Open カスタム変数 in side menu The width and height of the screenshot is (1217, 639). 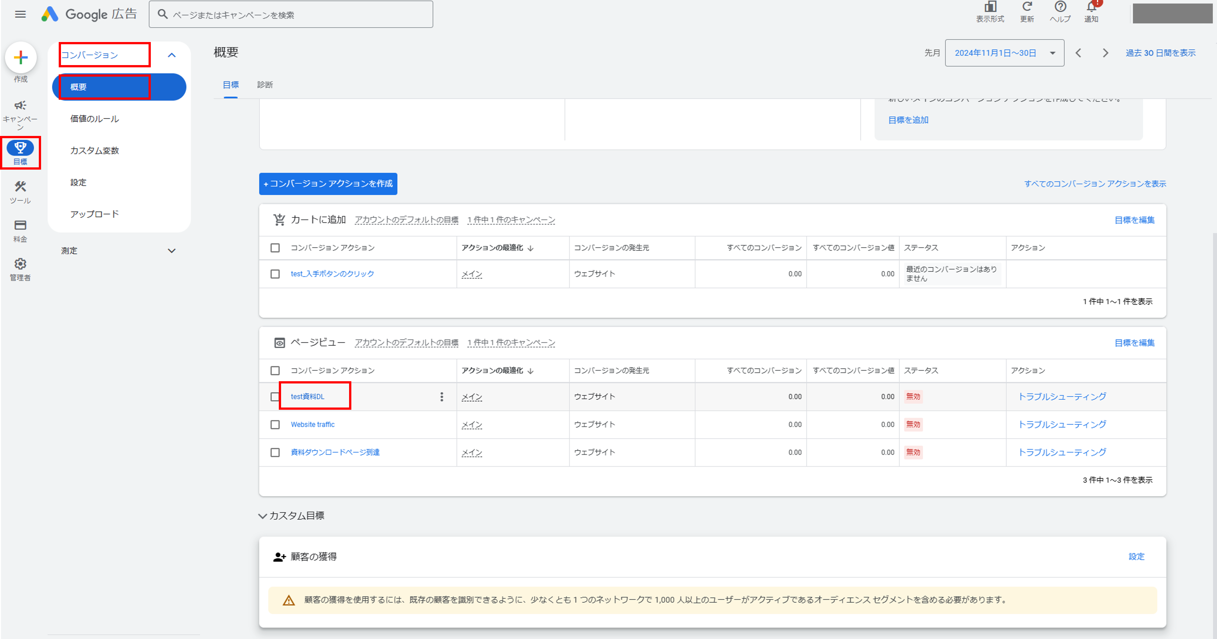(x=94, y=151)
